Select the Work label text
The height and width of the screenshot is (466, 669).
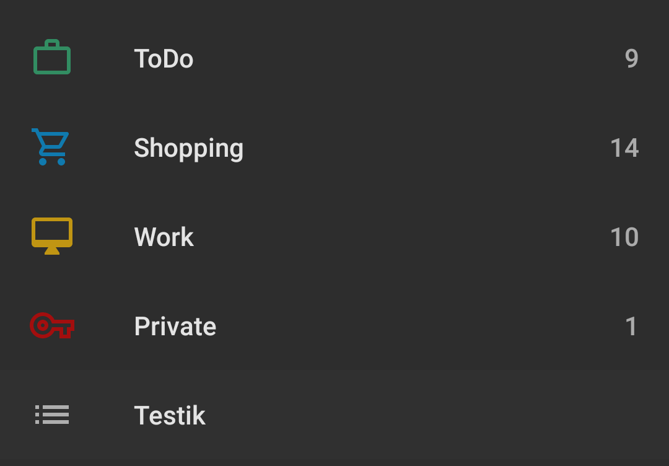[164, 237]
